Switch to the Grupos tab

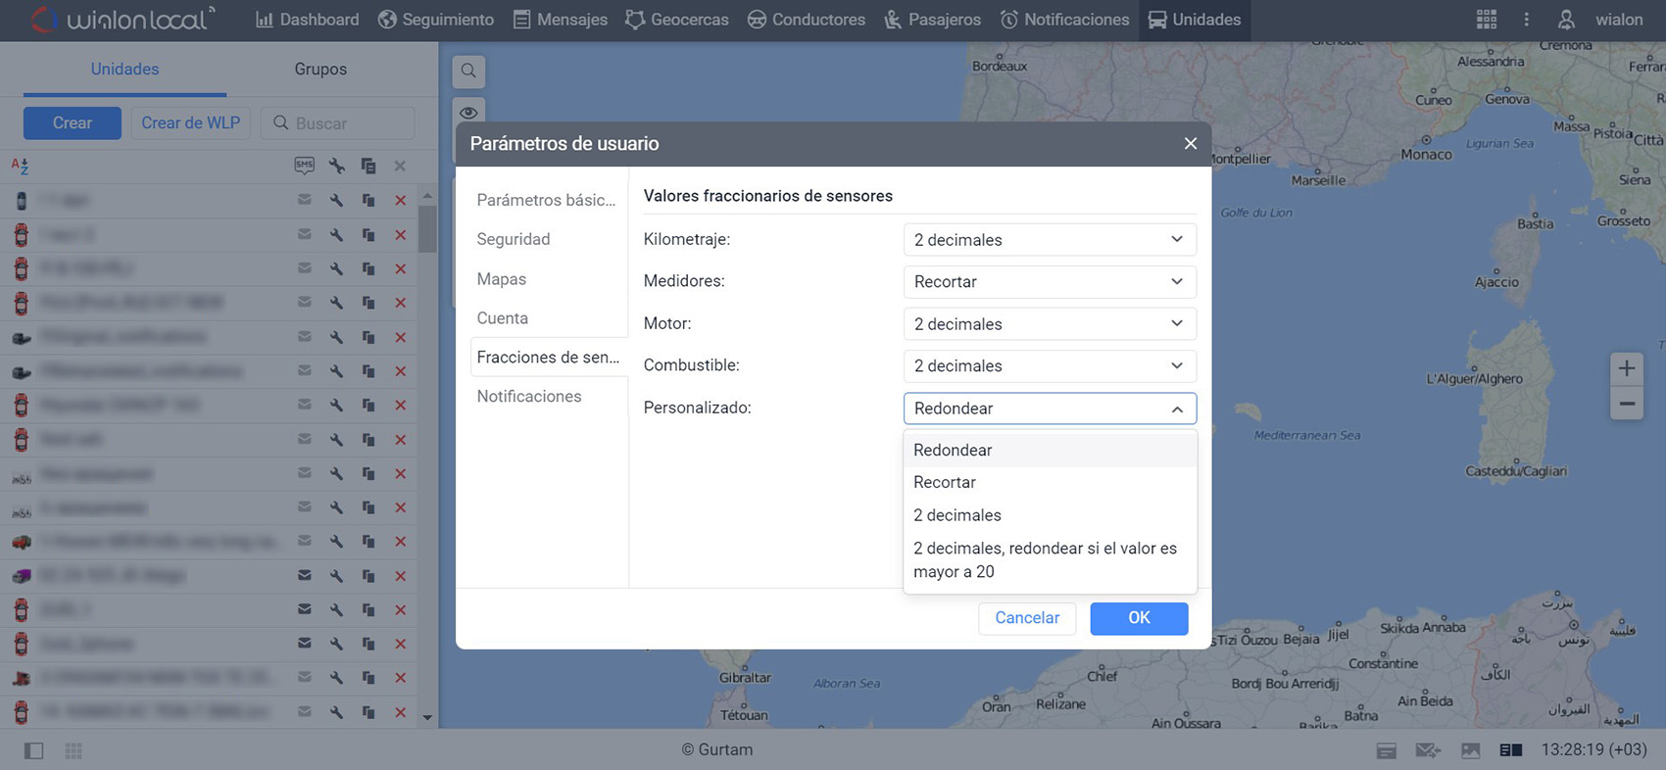320,70
